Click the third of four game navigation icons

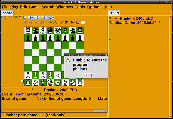point(16,17)
